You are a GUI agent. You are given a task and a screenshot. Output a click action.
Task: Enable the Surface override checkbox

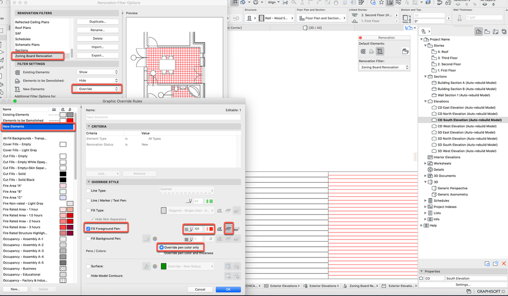coord(88,266)
